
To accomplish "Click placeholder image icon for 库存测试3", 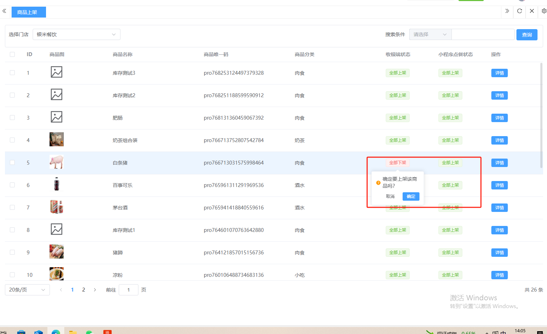I will 57,72.
